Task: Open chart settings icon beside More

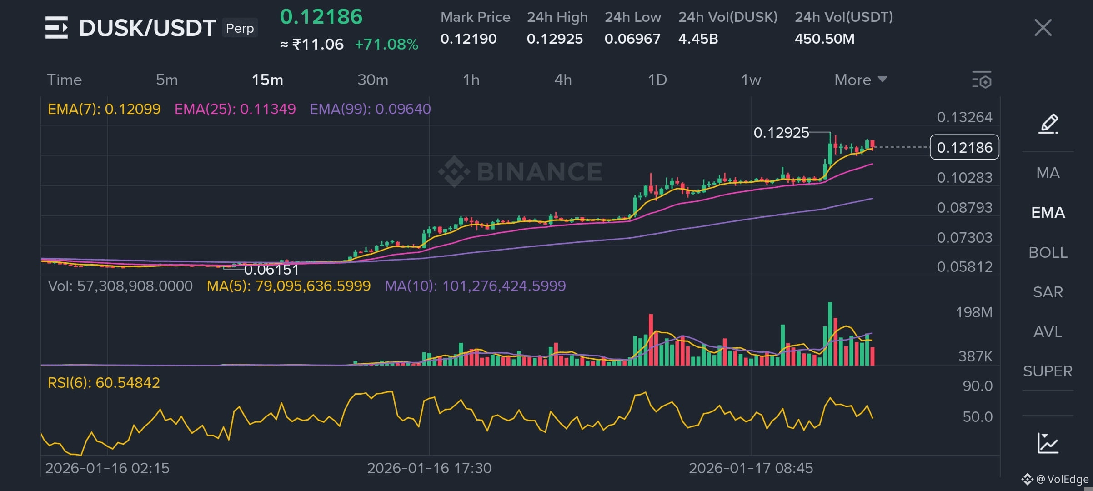Action: click(982, 80)
